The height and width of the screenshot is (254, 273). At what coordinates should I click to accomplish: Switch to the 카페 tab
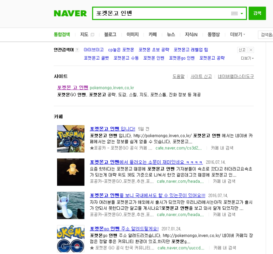pos(153,34)
